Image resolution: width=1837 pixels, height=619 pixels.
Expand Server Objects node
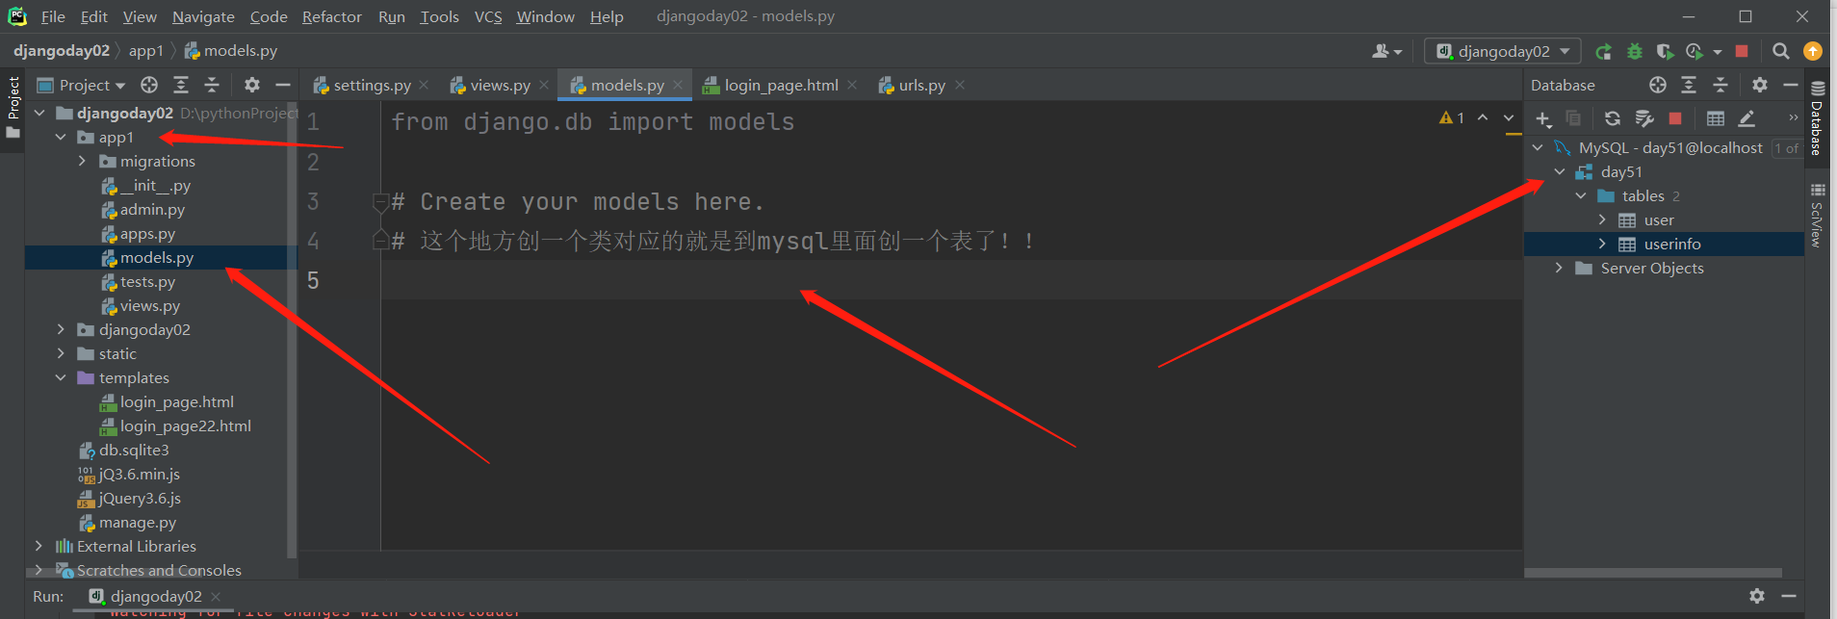[1559, 268]
